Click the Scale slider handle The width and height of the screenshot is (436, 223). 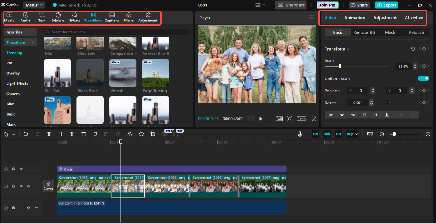point(340,66)
